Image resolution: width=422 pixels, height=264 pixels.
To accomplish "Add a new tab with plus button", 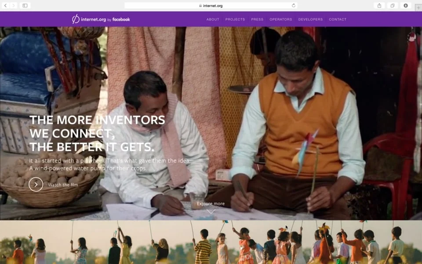I will tap(418, 7).
